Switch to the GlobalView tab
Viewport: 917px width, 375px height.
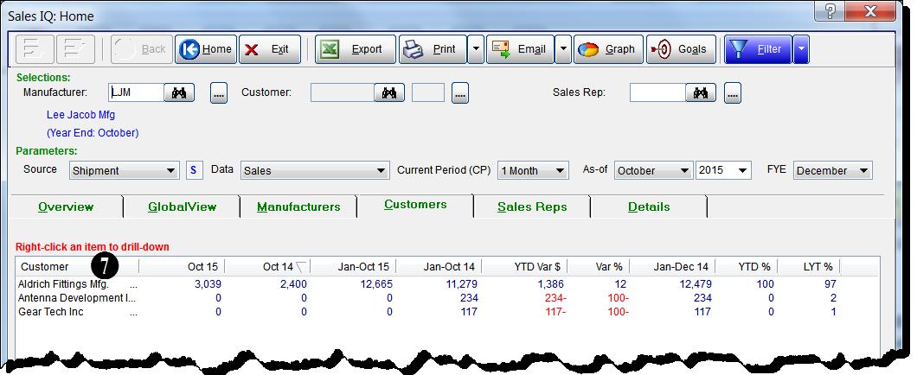click(x=182, y=207)
